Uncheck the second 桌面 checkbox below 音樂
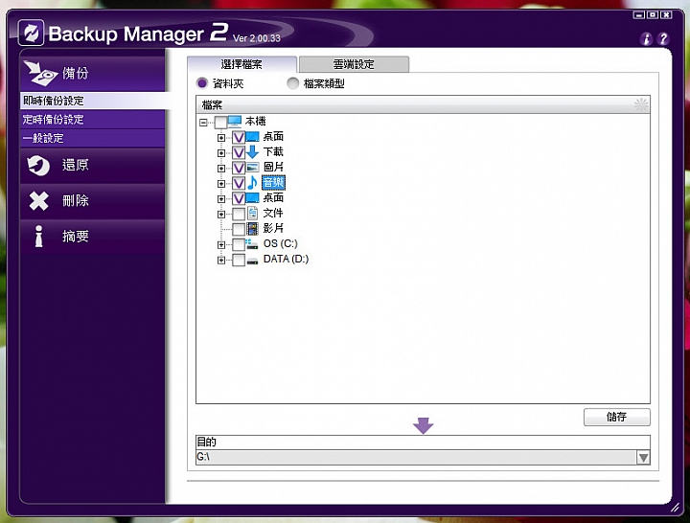This screenshot has height=523, width=690. (239, 199)
